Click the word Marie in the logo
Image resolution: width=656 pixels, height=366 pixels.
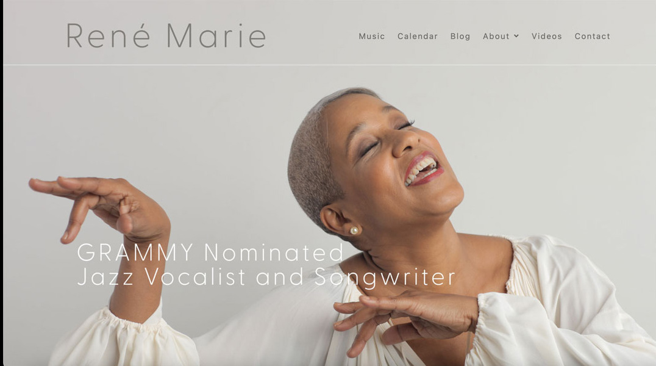click(x=216, y=35)
